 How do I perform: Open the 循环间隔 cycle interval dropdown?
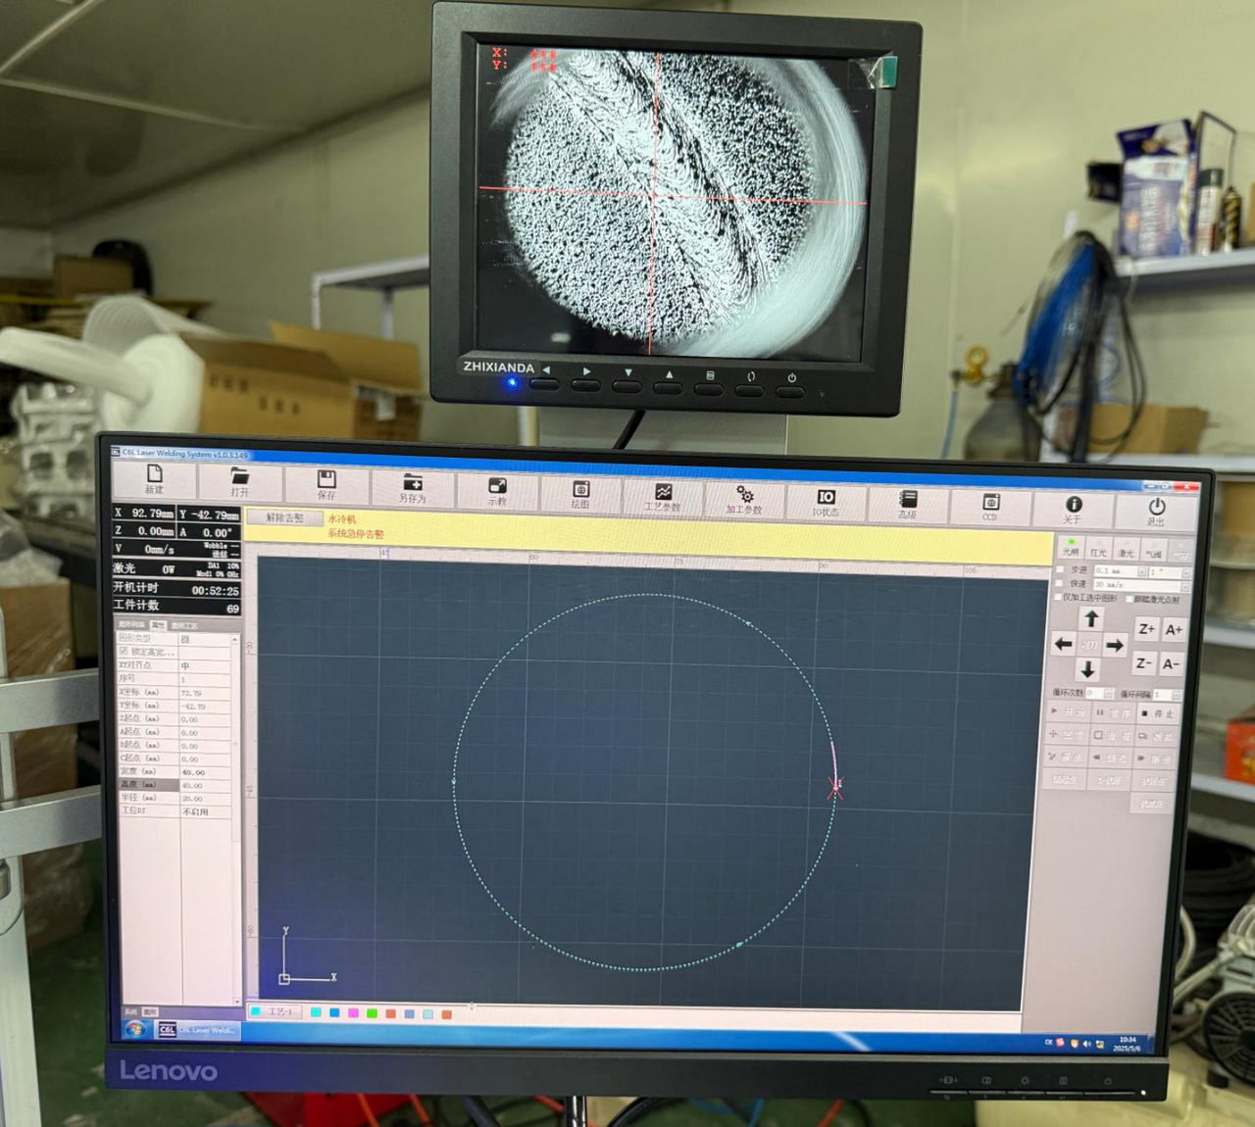tap(1176, 694)
